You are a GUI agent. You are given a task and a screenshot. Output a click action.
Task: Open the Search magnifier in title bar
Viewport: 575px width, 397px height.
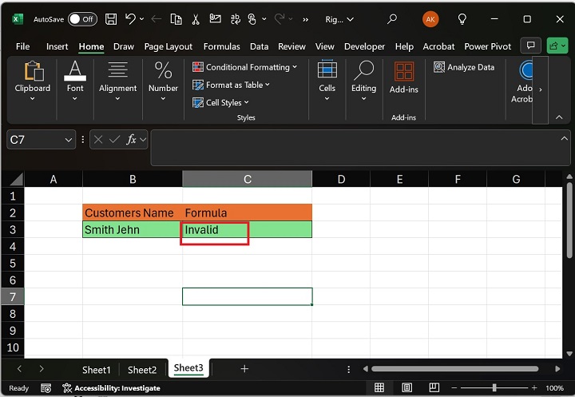(391, 18)
